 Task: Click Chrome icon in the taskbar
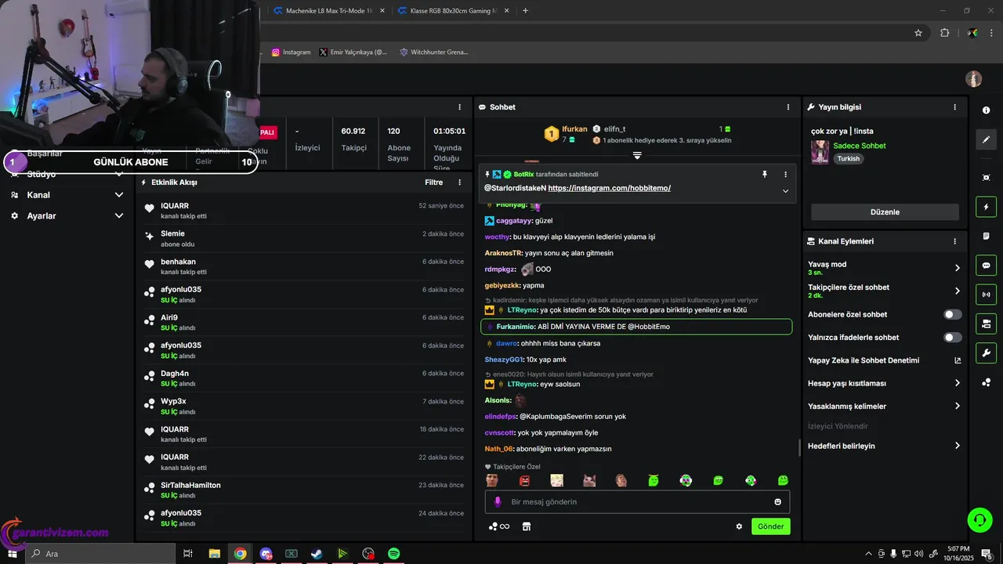point(241,554)
